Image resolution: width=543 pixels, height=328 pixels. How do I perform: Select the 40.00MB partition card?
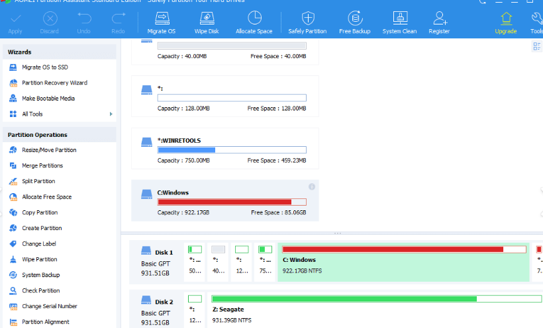(x=224, y=52)
